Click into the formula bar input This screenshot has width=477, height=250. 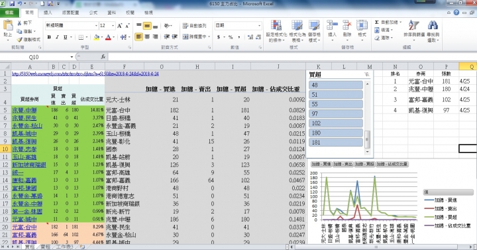tap(292, 57)
